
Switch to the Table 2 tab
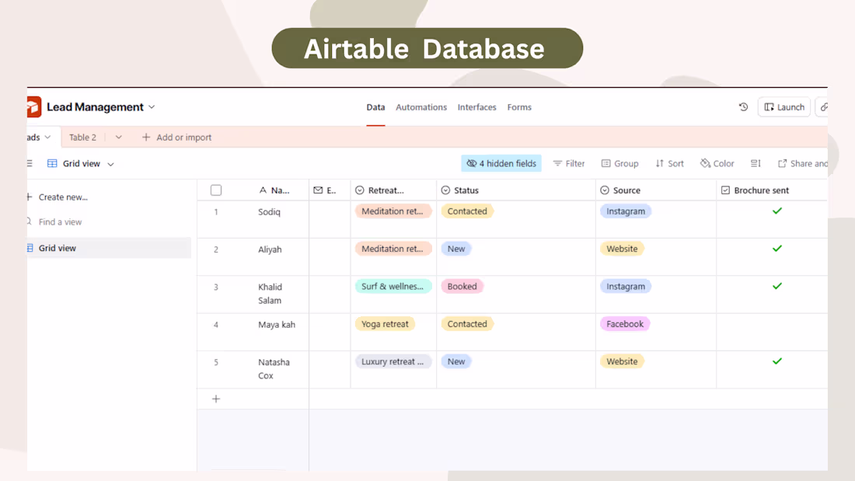(x=82, y=138)
